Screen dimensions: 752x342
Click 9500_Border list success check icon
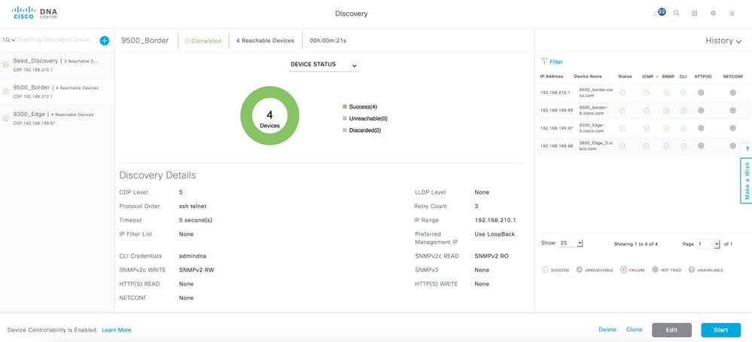click(6, 91)
